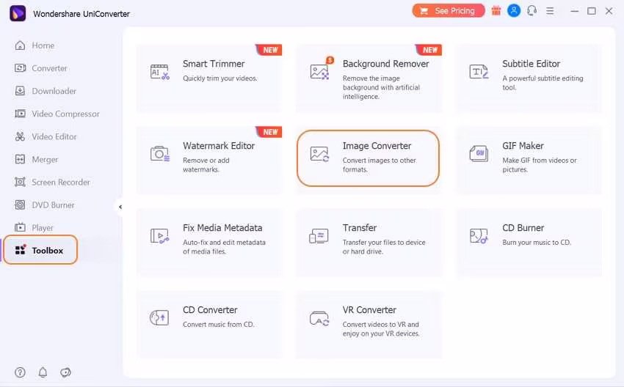Open the Fix Media Metadata title
The image size is (624, 387).
coord(222,228)
